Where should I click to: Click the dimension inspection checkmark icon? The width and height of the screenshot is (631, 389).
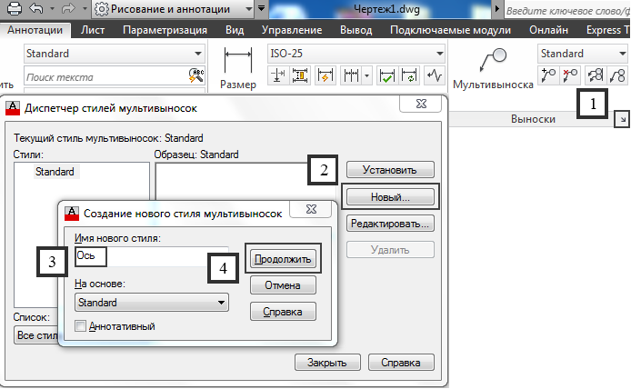[x=386, y=75]
